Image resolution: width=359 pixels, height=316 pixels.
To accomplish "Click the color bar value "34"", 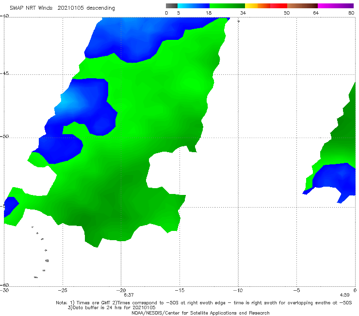I will coord(243,13).
